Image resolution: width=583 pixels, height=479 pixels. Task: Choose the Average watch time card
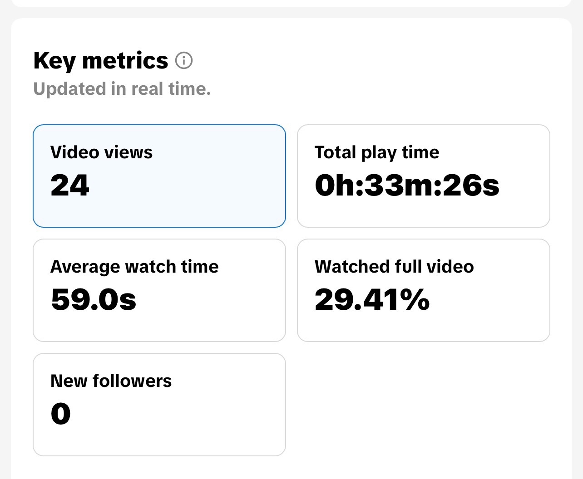pyautogui.click(x=159, y=290)
